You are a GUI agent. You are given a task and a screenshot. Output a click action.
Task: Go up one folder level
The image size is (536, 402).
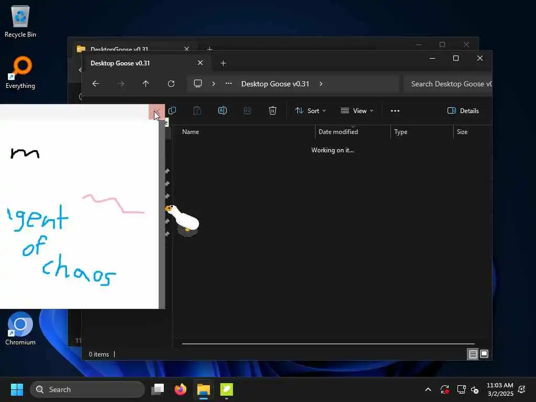pyautogui.click(x=146, y=84)
